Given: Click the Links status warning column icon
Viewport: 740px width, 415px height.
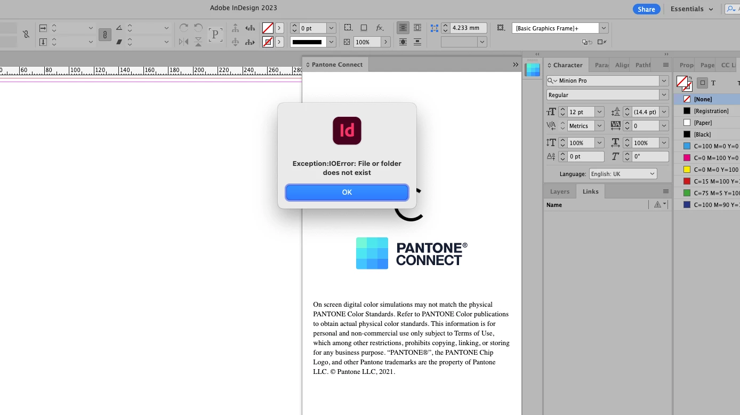Looking at the screenshot, I should click(x=657, y=204).
